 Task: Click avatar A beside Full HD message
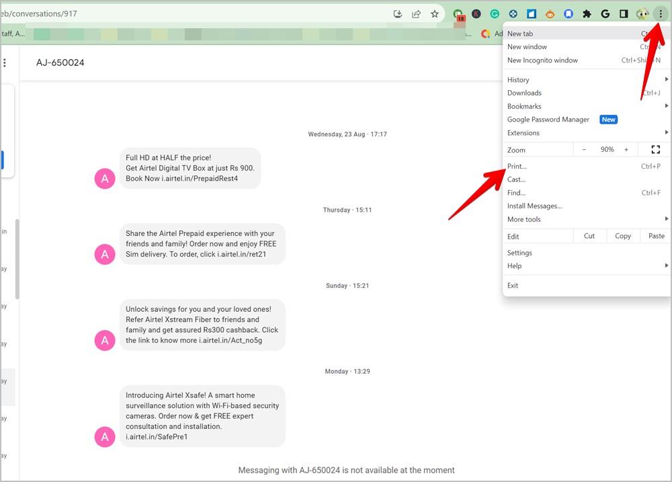click(105, 178)
